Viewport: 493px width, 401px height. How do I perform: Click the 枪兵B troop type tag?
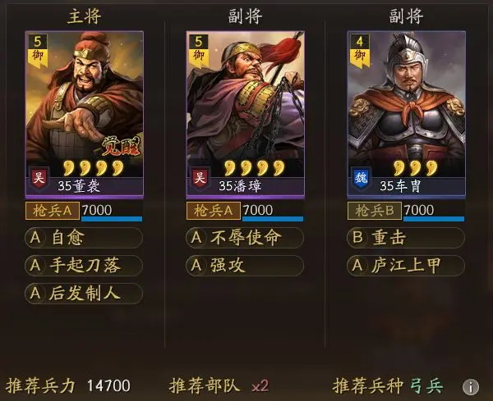pyautogui.click(x=375, y=211)
